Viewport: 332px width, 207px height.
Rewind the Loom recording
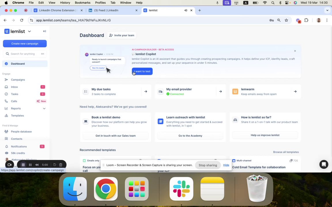click(37, 165)
